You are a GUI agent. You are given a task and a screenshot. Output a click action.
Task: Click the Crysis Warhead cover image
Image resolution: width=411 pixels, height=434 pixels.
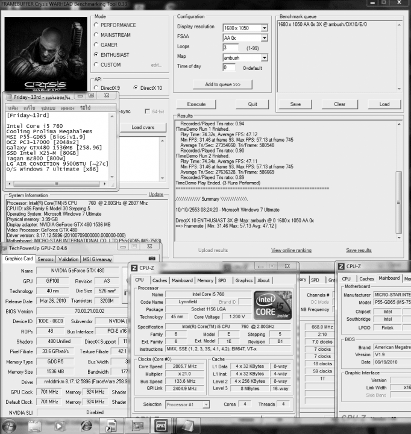[46, 54]
